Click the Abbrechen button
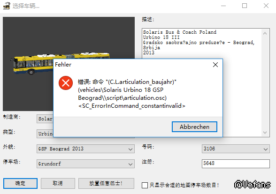 point(194,127)
